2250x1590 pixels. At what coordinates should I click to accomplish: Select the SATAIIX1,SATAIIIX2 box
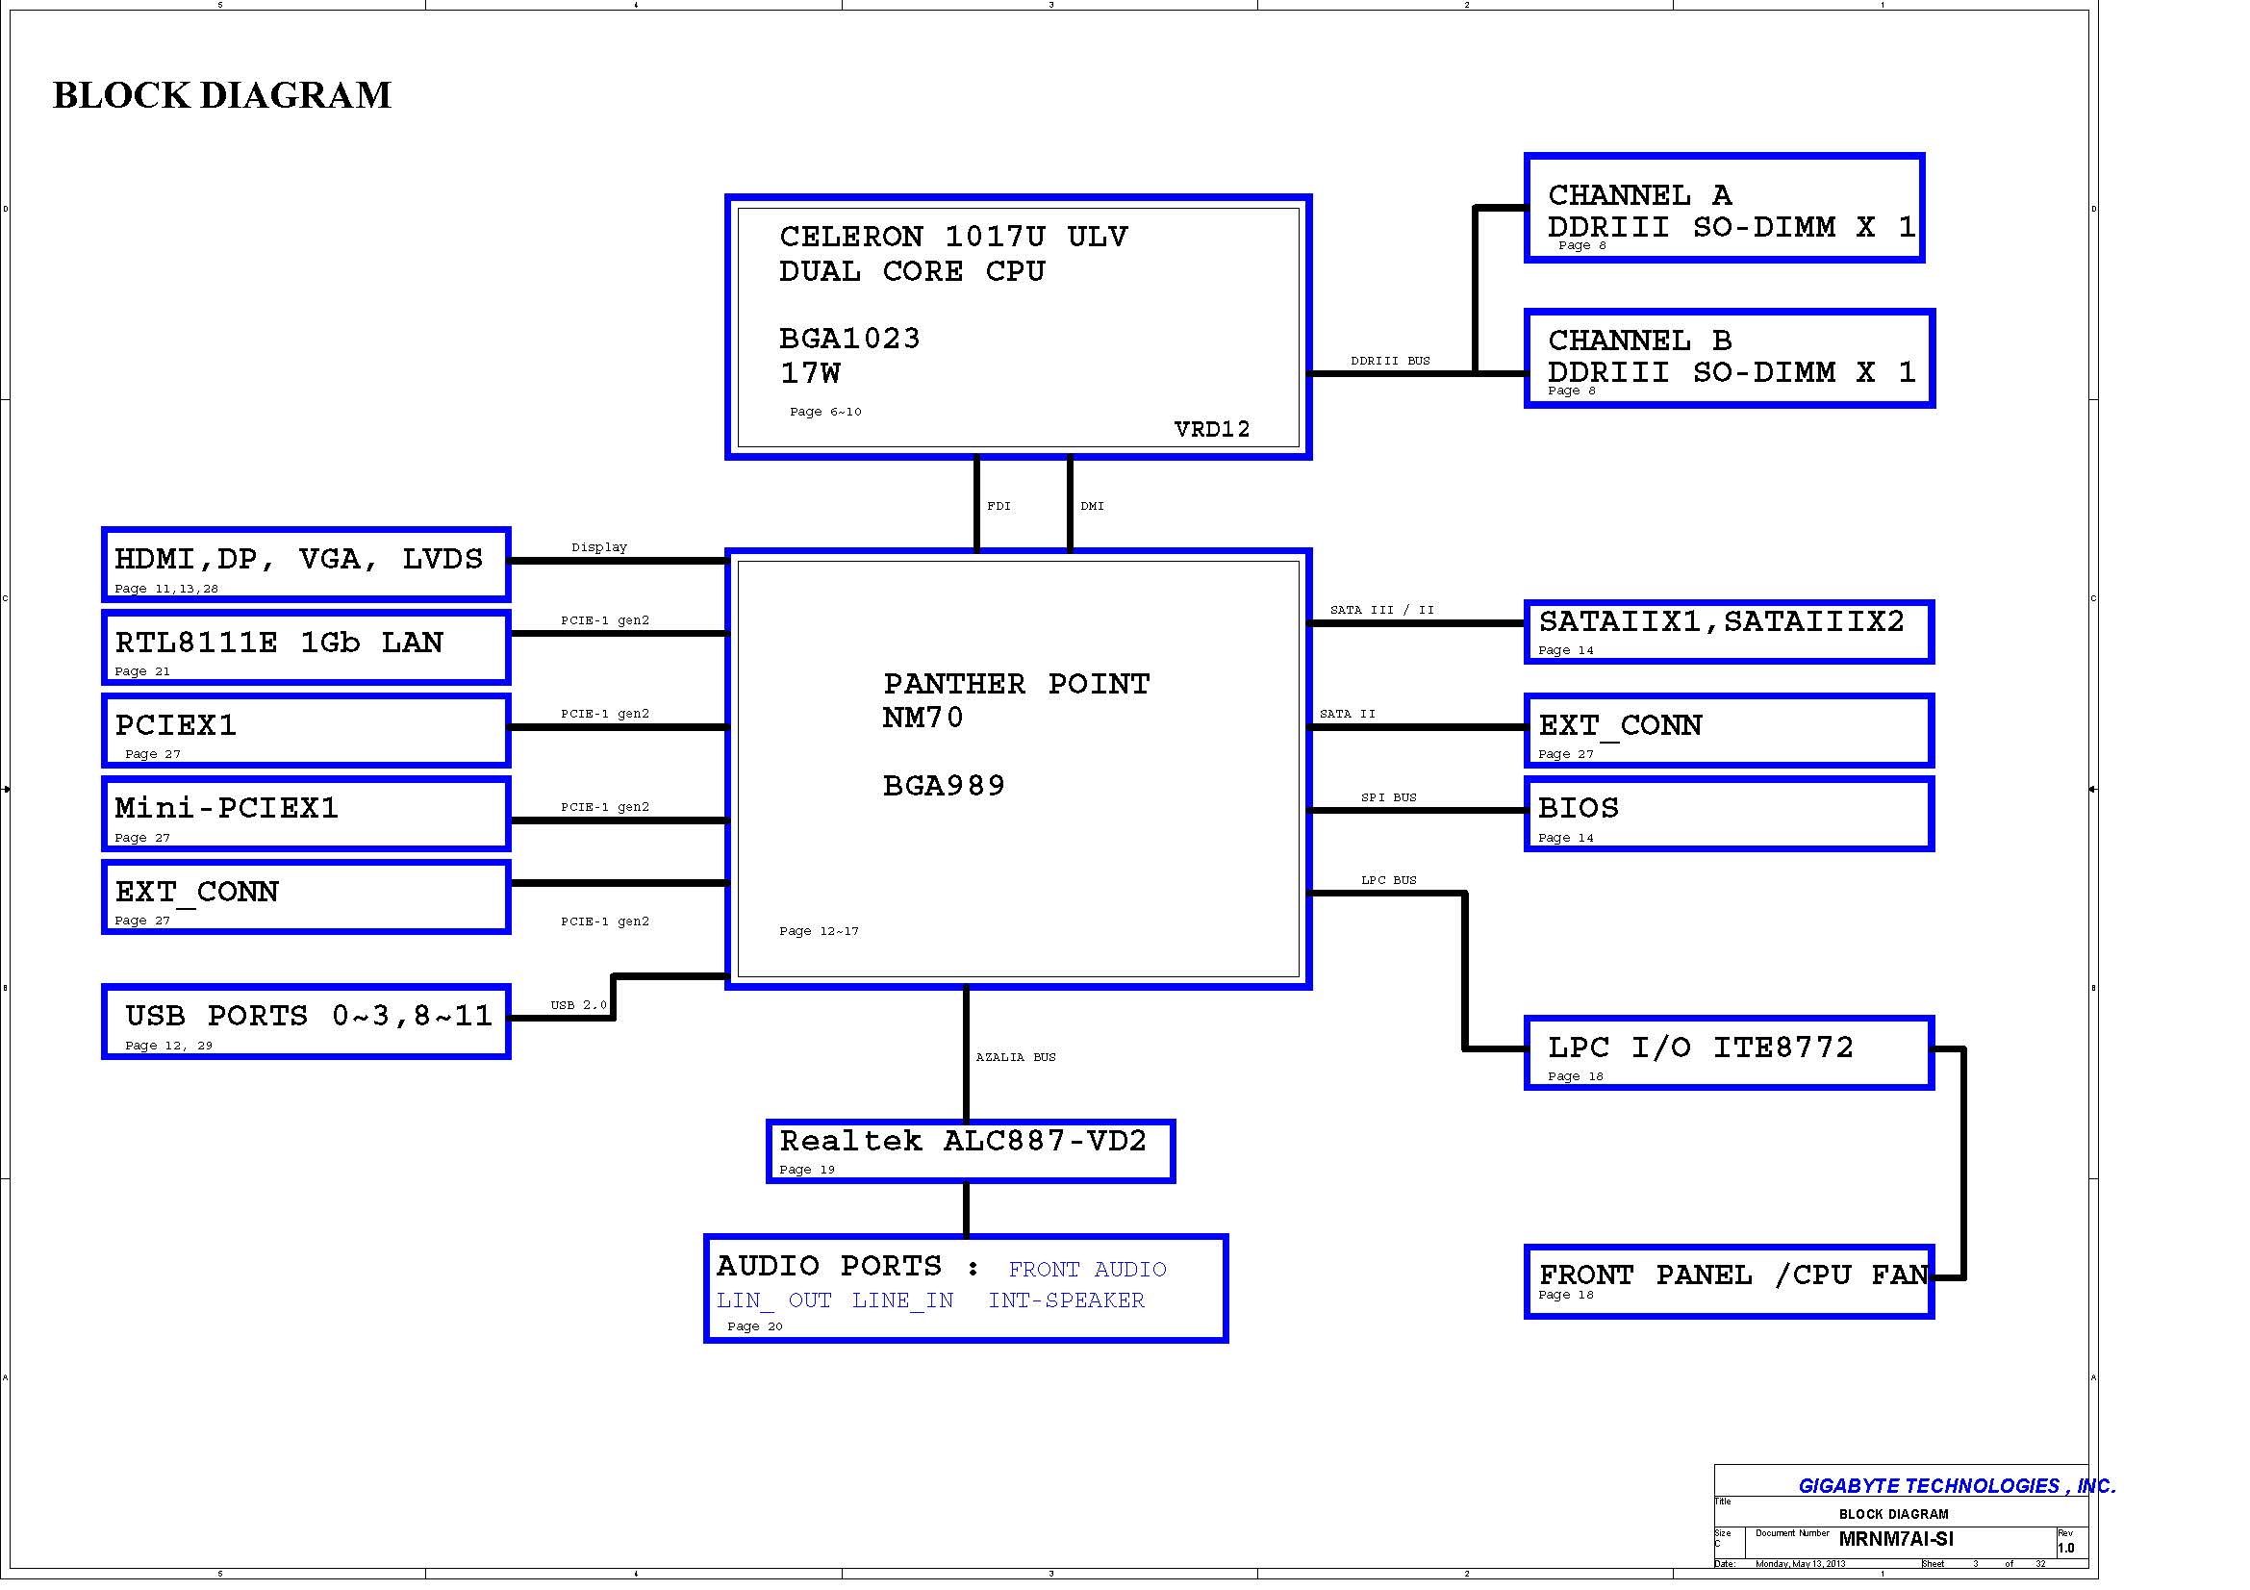(x=1729, y=632)
